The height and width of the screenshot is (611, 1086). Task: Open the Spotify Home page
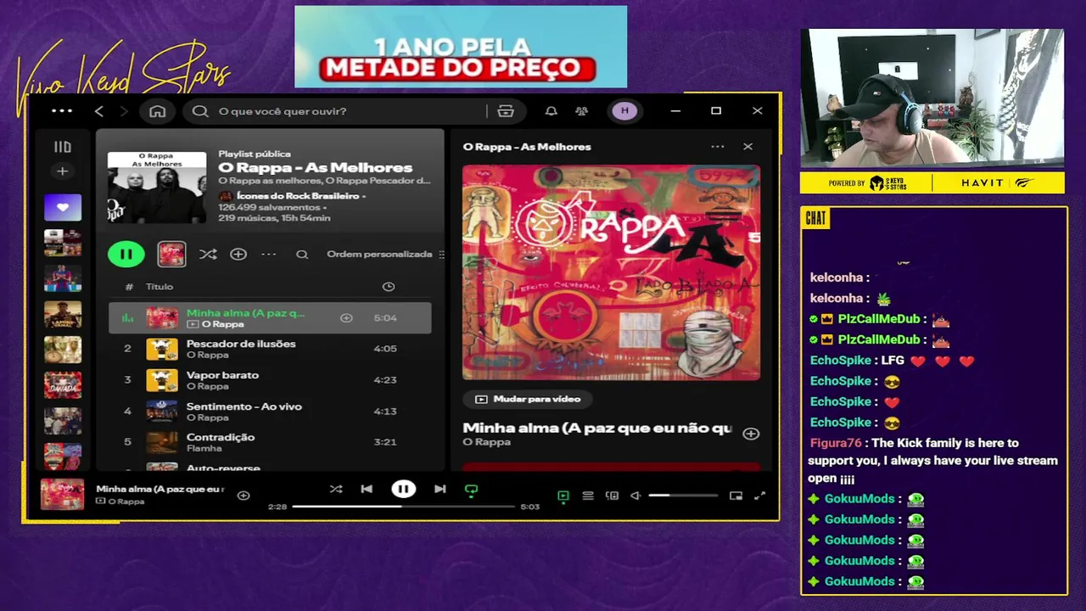tap(158, 111)
